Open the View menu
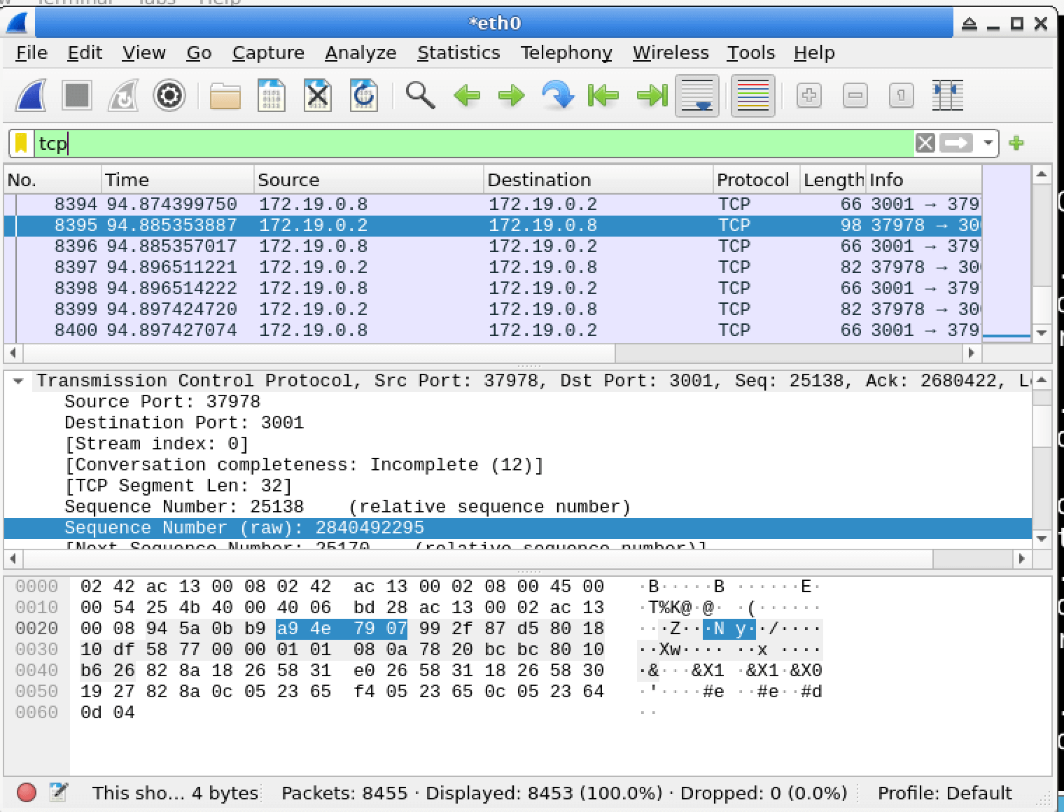1064x812 pixels. [143, 53]
